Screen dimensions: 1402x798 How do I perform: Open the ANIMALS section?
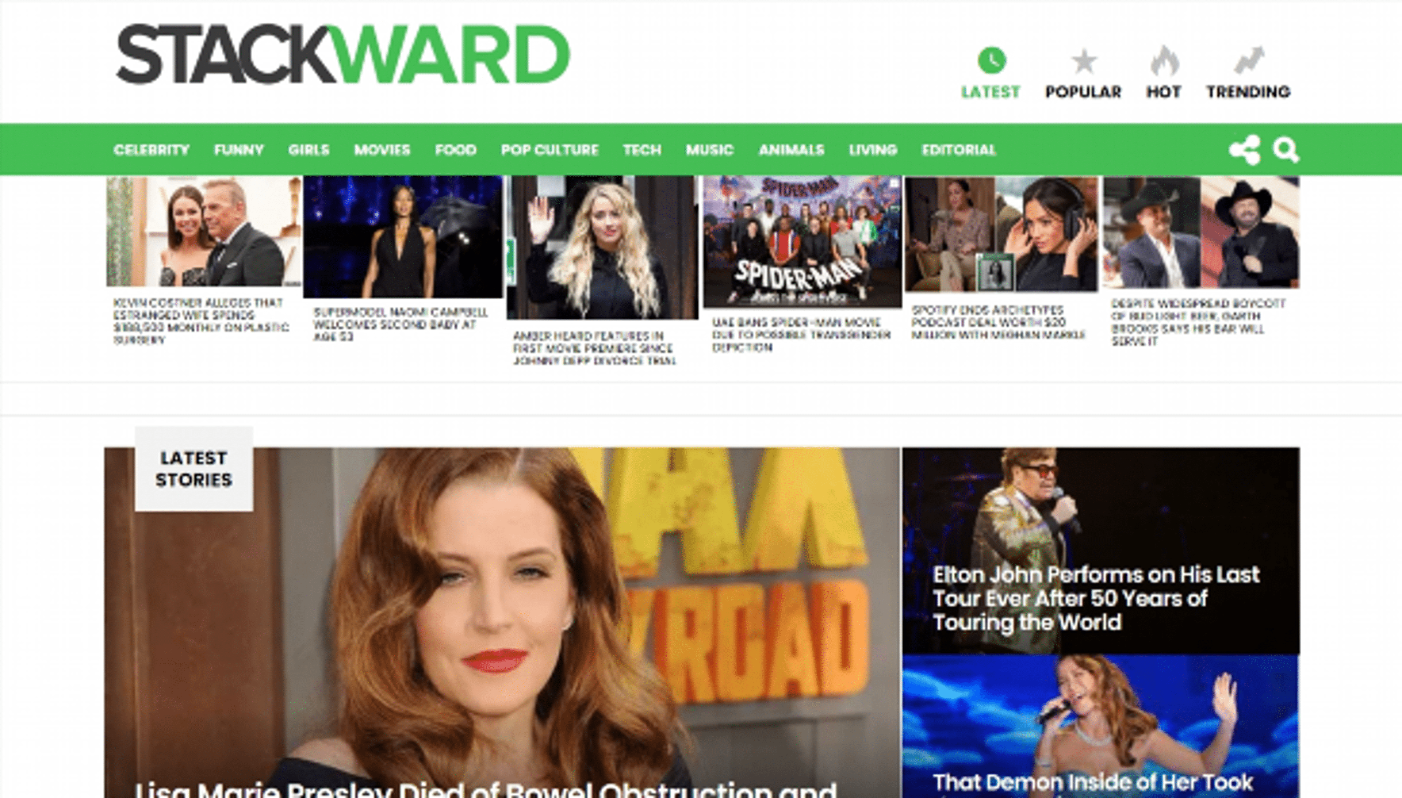[x=791, y=149]
